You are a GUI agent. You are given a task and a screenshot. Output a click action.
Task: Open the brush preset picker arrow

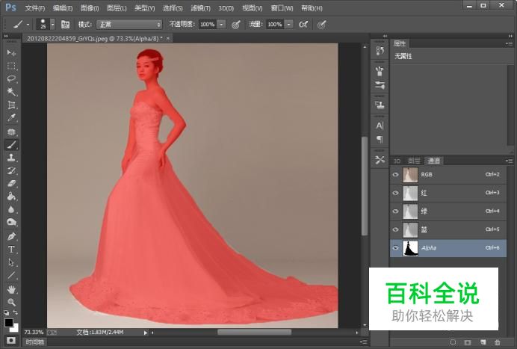[52, 25]
